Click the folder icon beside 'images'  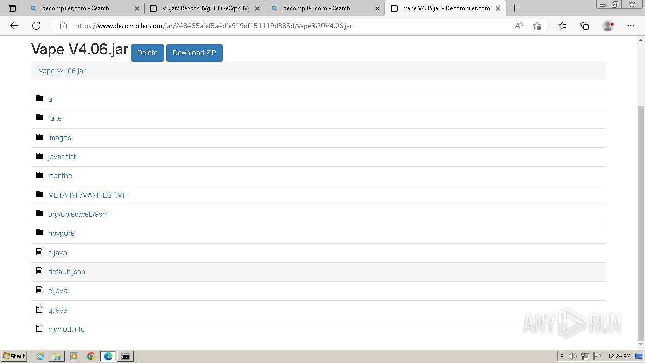click(x=40, y=137)
